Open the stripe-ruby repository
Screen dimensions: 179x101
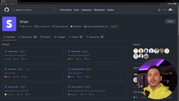click(13, 51)
